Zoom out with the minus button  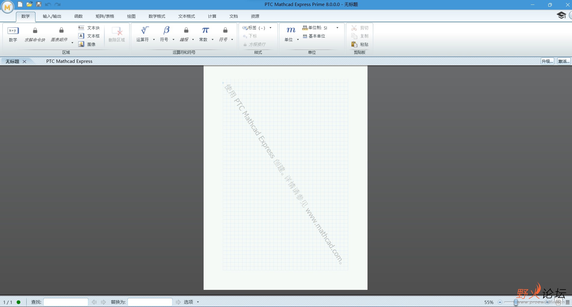tap(500, 302)
